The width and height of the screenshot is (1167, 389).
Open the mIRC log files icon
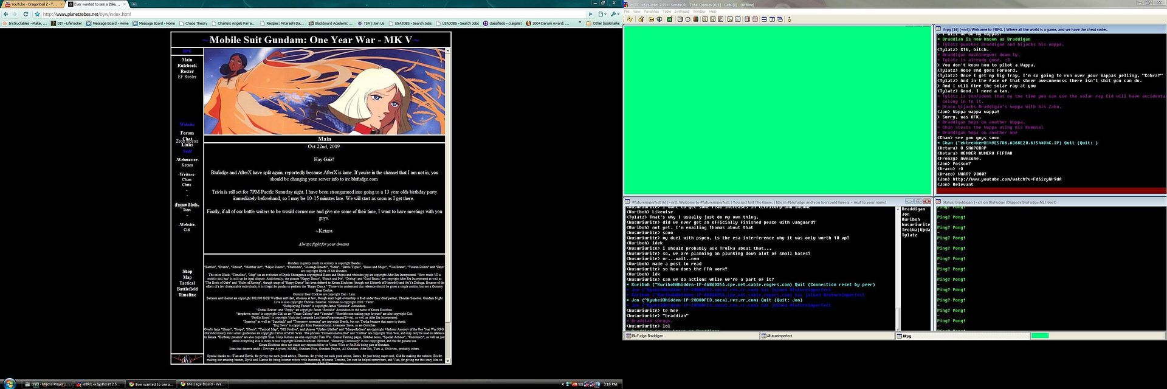click(x=738, y=19)
